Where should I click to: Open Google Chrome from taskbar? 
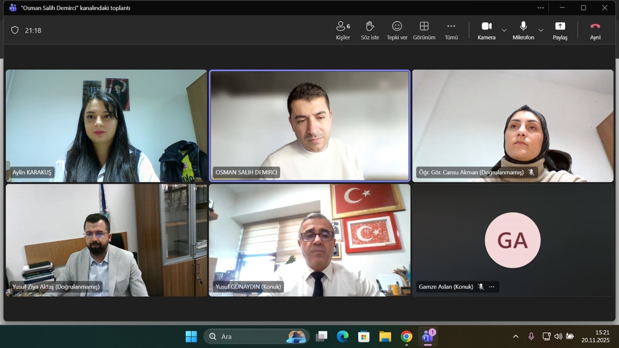point(406,336)
